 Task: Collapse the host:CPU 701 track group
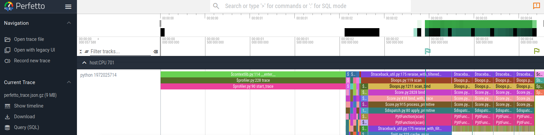(84, 63)
